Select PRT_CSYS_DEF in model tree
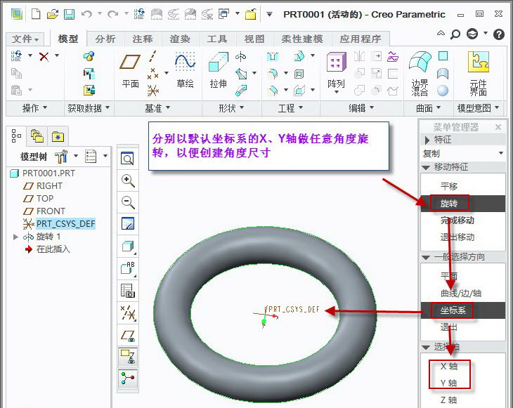 click(x=65, y=224)
